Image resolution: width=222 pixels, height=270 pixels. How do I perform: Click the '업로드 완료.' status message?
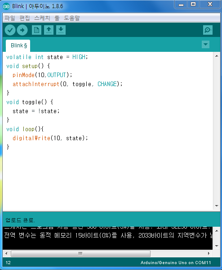click(x=20, y=220)
